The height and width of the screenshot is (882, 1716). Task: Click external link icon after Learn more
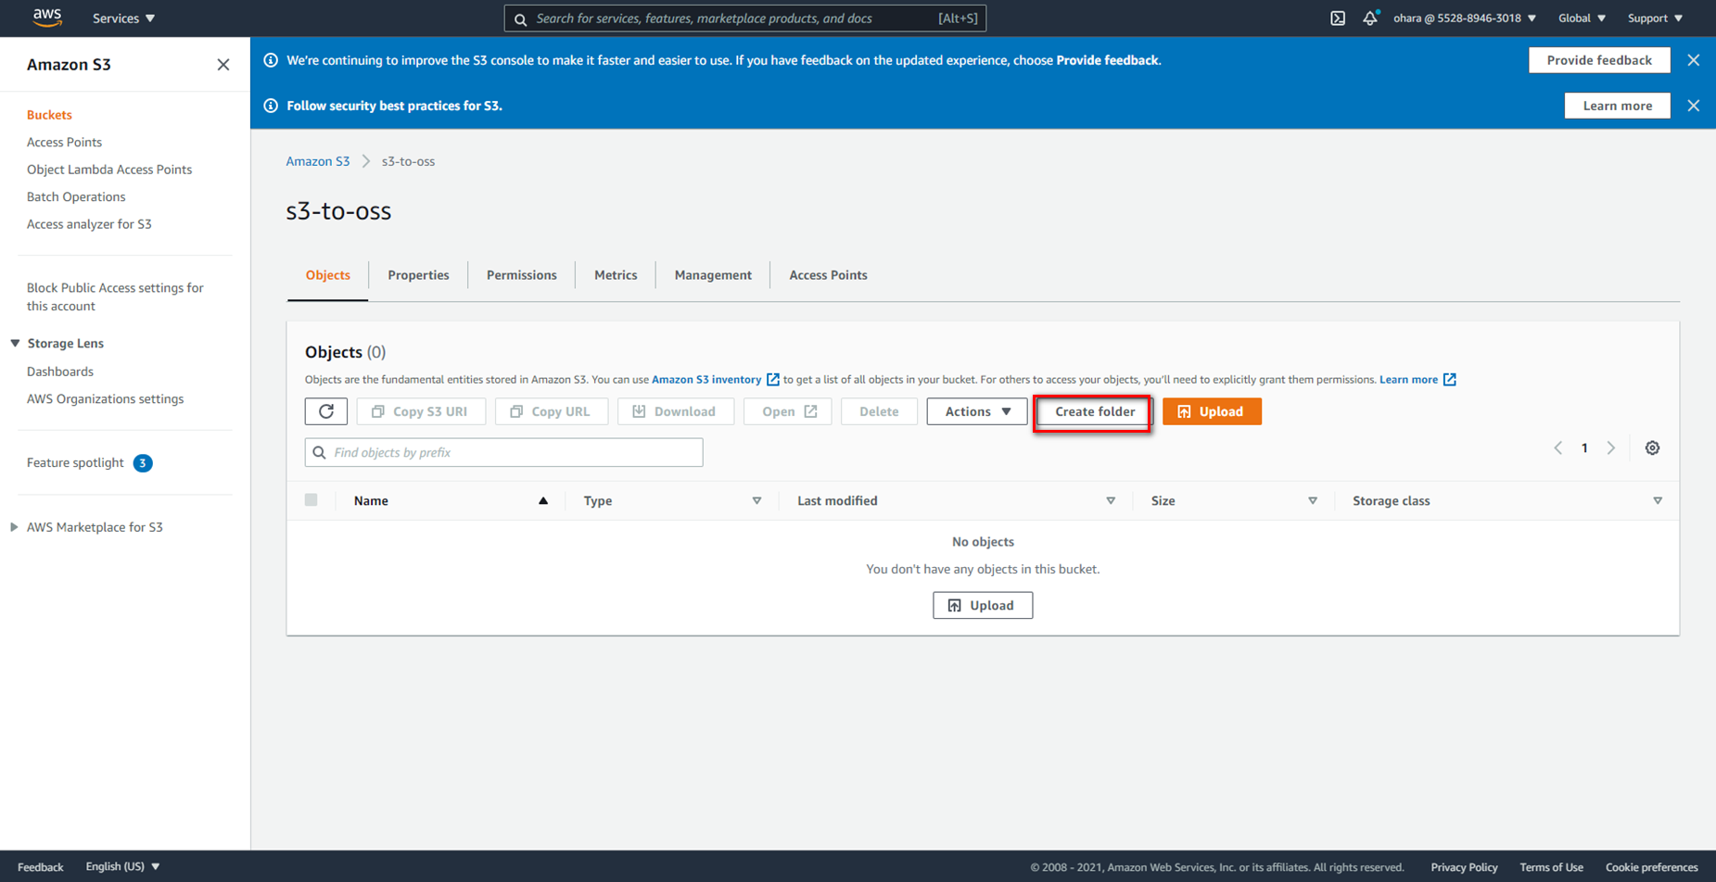(1450, 380)
